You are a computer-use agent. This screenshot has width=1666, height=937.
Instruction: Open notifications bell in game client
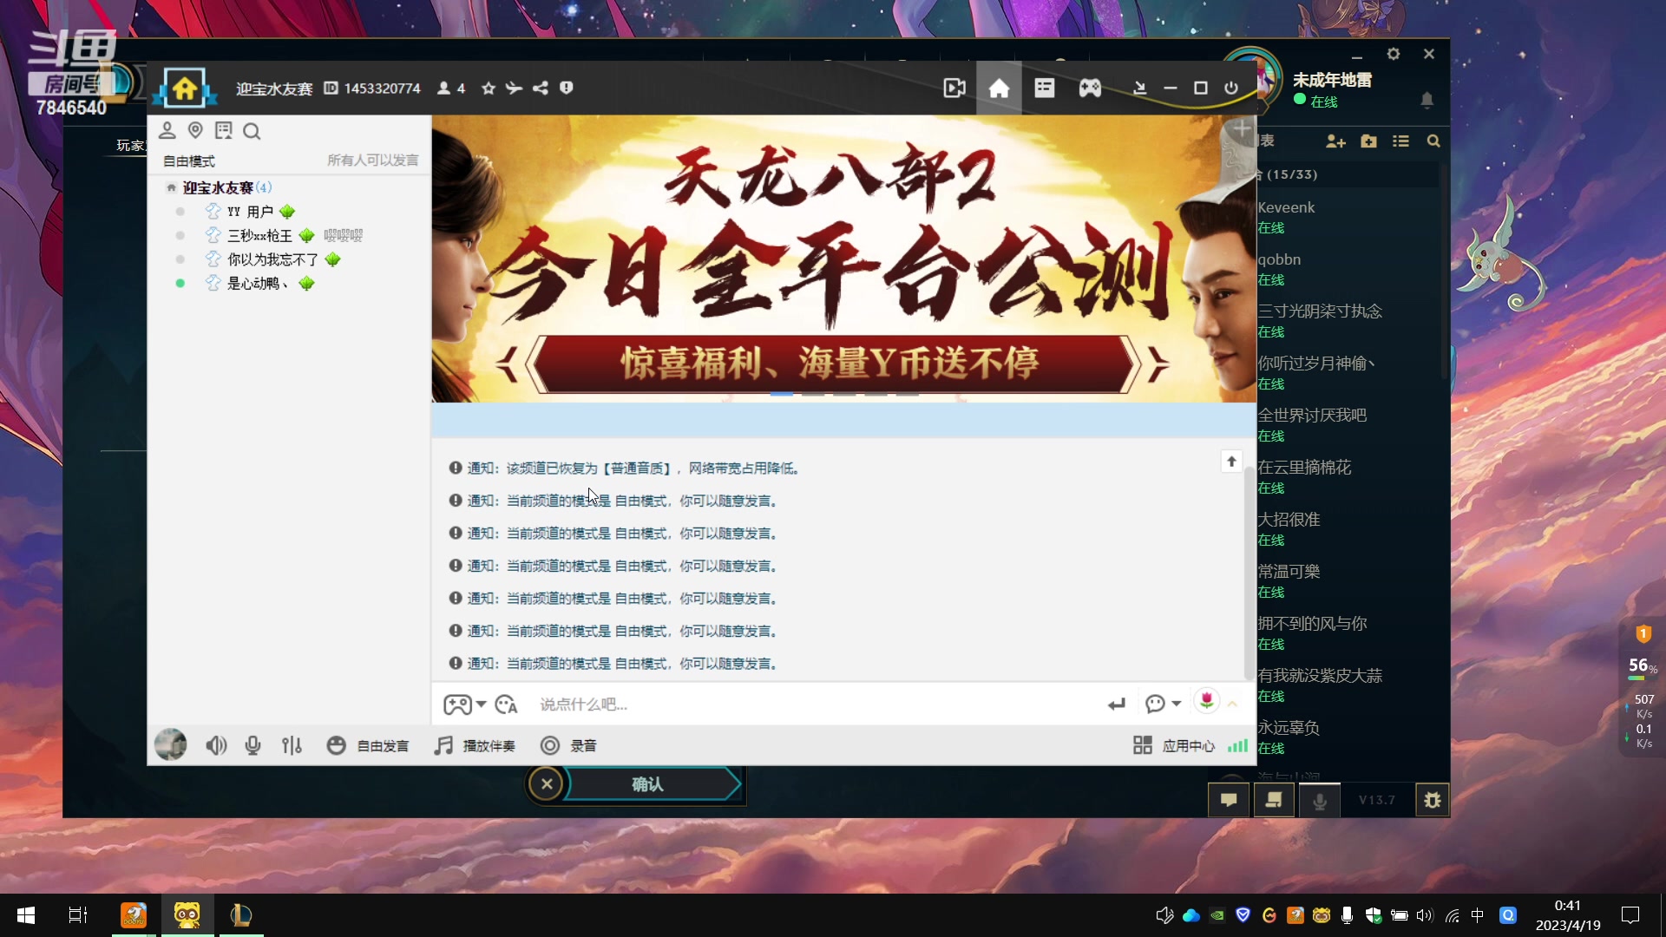pos(1427,101)
